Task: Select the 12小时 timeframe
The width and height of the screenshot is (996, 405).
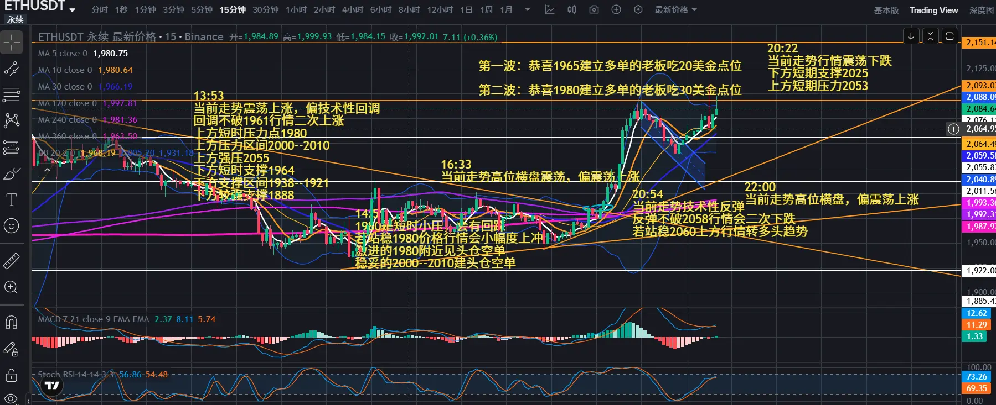Action: [440, 10]
